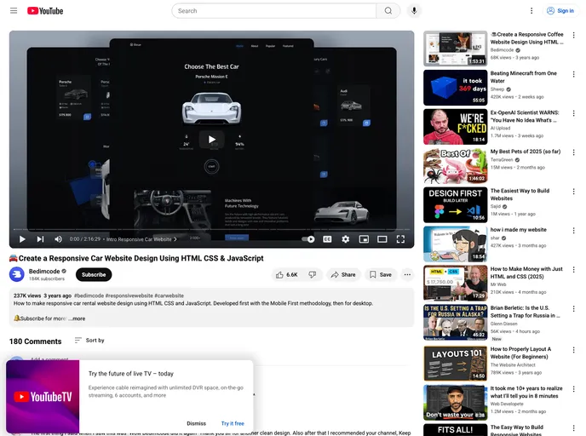Open menu for The Easy Way to Build video

(x=574, y=428)
